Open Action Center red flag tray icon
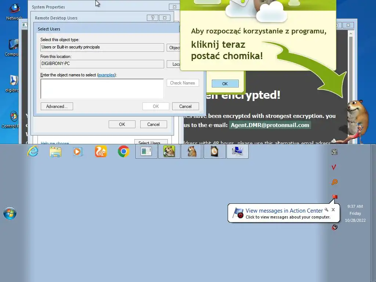The width and height of the screenshot is (376, 282). click(335, 197)
